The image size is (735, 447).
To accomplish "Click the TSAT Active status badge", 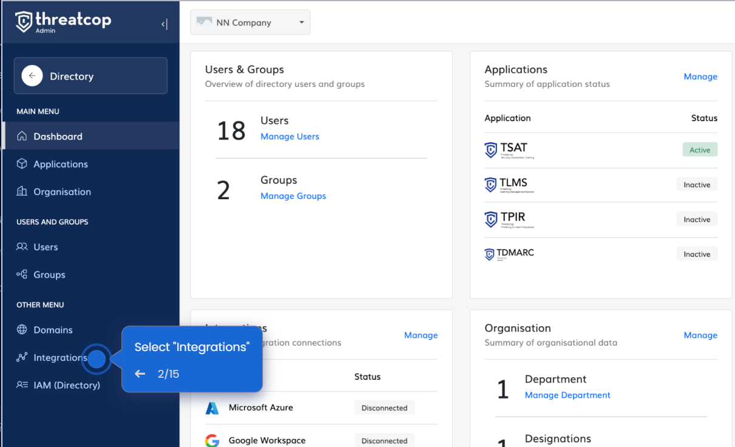I will click(699, 150).
